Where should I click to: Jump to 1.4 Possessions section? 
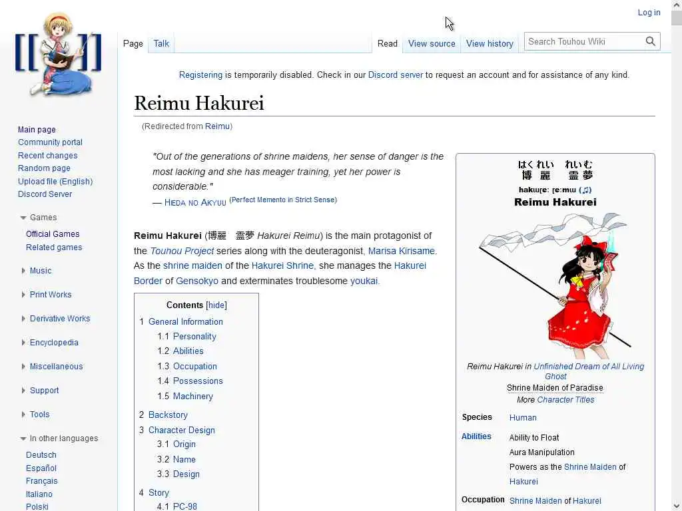198,381
